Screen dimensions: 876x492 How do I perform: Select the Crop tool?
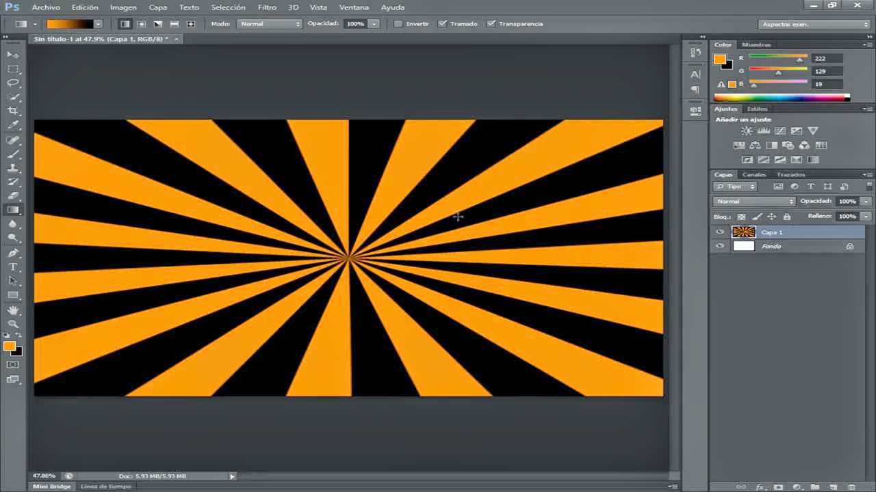click(13, 111)
